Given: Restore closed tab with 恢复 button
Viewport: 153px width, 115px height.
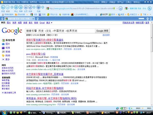Looking at the screenshot, I should 30,7.
